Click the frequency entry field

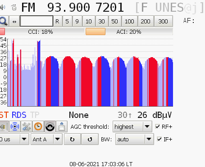click(36, 21)
